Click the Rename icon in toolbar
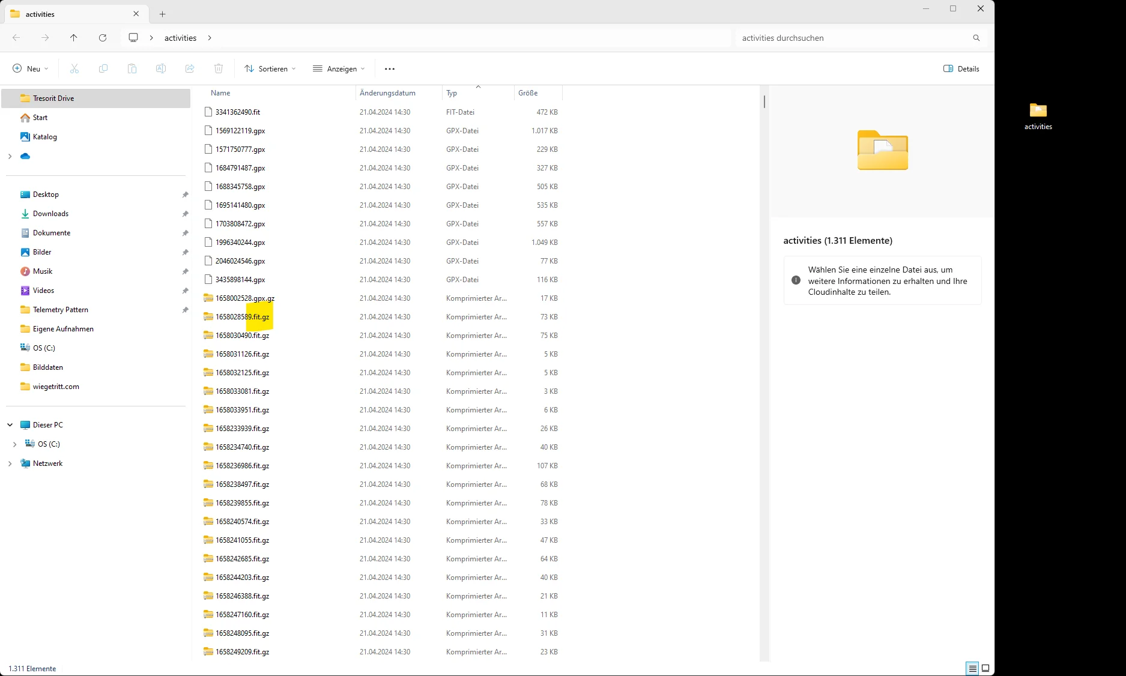 pyautogui.click(x=161, y=69)
